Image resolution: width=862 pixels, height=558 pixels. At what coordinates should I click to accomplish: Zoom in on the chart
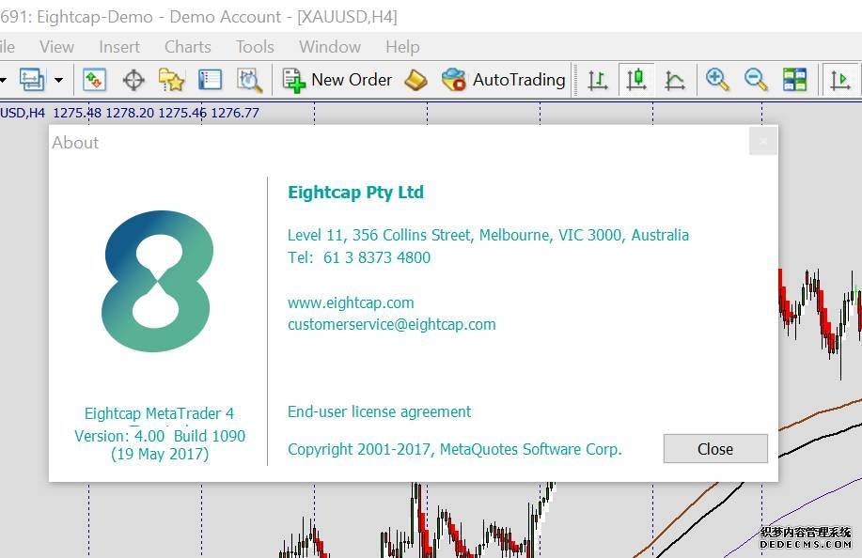click(717, 80)
